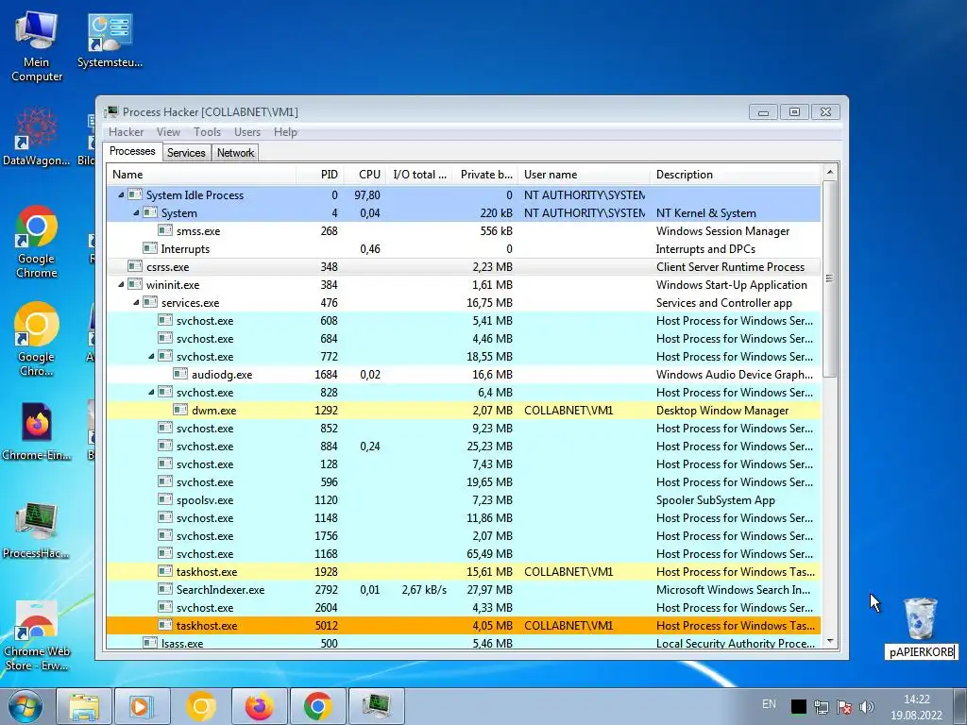Collapse the System process tree node
The image size is (967, 725).
point(136,212)
